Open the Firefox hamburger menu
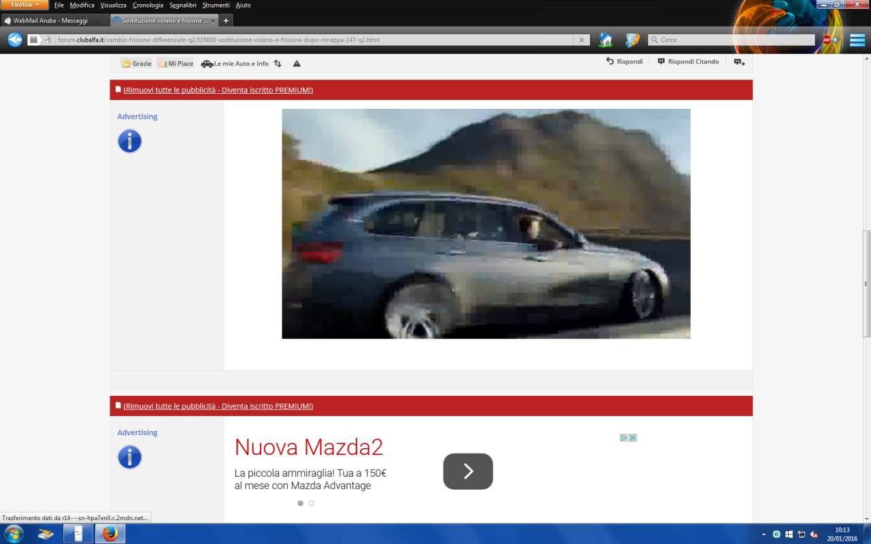871x544 pixels. (857, 40)
